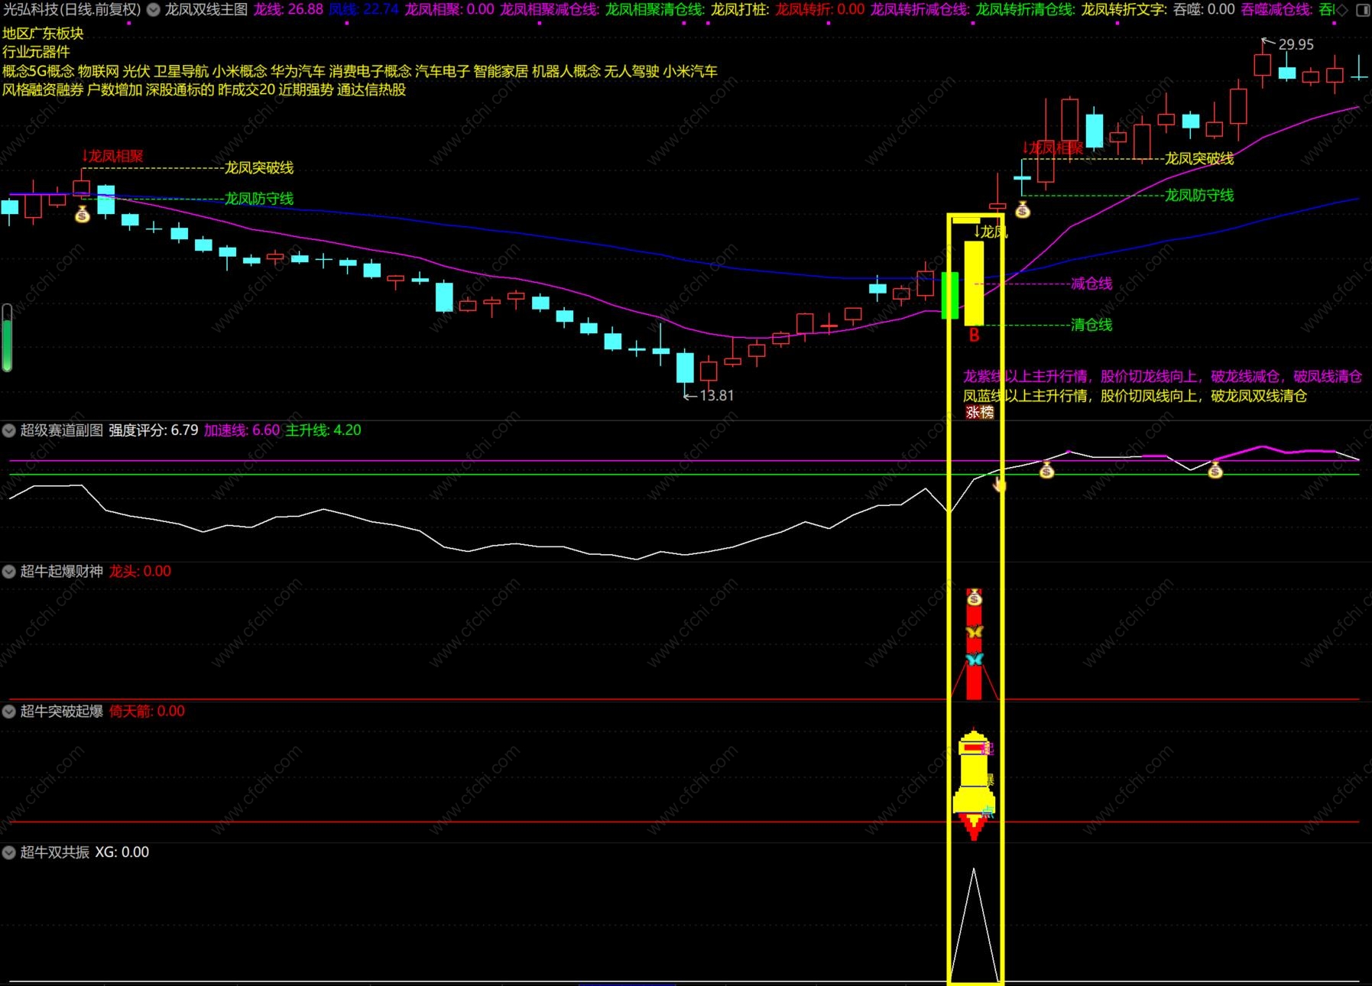This screenshot has width=1372, height=986.
Task: Click the 29.95 high price marker
Action: point(1296,45)
